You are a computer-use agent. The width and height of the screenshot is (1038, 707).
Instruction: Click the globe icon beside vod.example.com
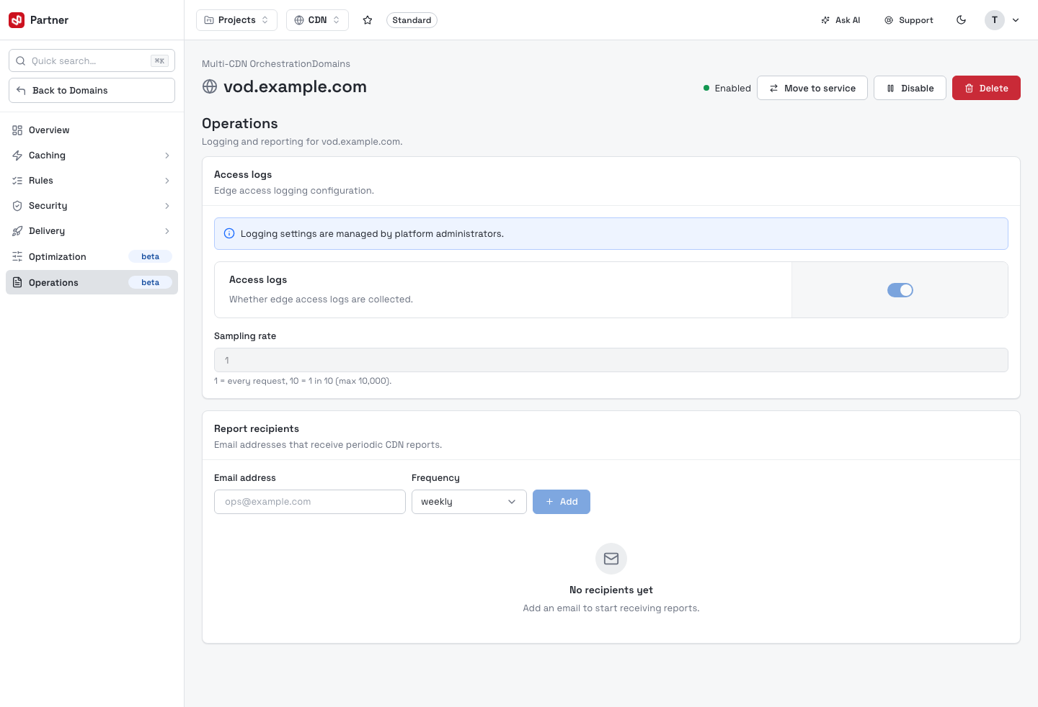[210, 86]
